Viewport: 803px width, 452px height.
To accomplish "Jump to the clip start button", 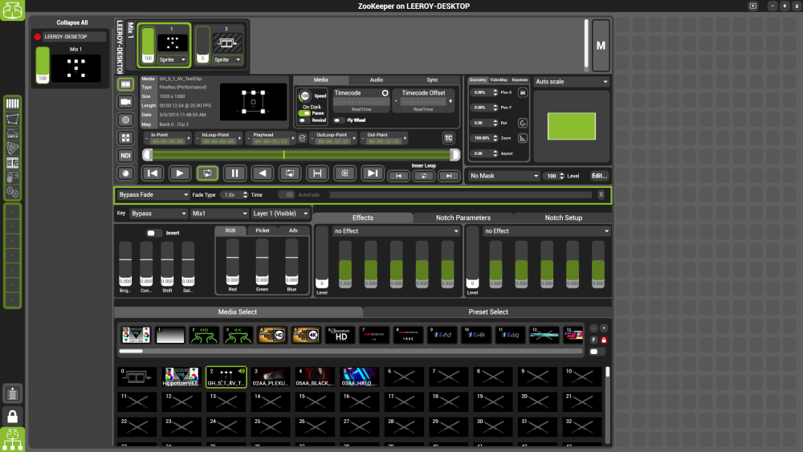I will click(x=152, y=173).
